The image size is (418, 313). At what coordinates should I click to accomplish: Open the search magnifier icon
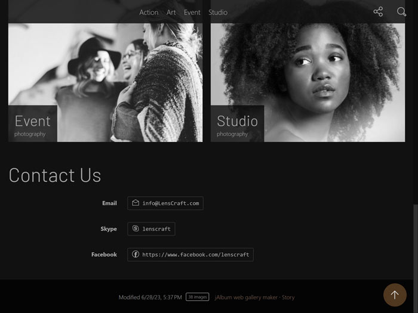pyautogui.click(x=401, y=12)
